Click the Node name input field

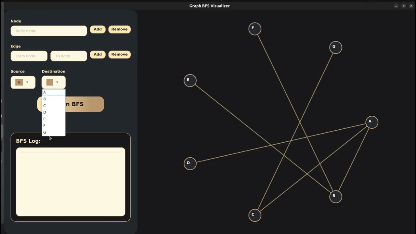(49, 31)
